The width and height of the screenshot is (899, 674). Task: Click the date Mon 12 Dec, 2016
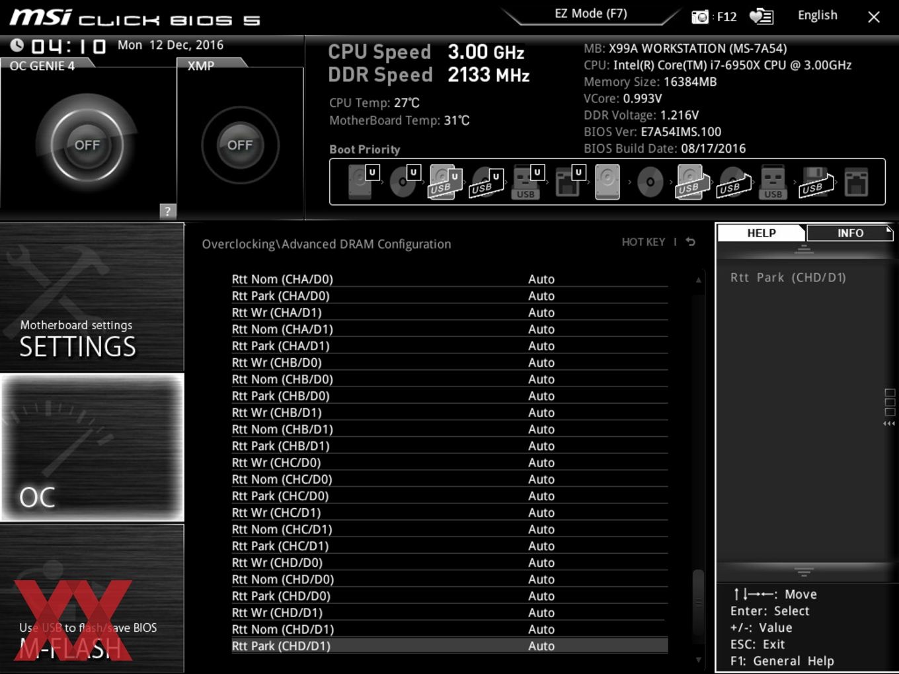point(171,45)
